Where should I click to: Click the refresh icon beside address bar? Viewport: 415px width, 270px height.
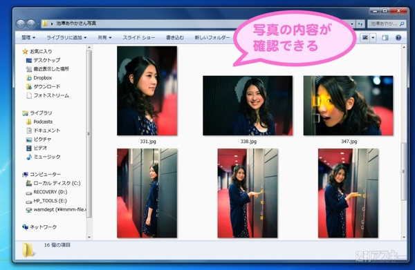pyautogui.click(x=360, y=23)
